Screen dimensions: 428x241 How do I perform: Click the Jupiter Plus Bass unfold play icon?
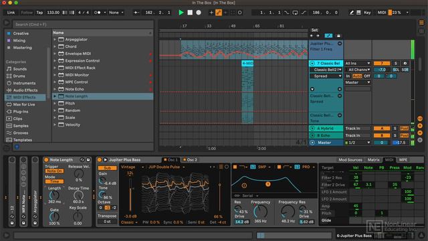pyautogui.click(x=105, y=159)
